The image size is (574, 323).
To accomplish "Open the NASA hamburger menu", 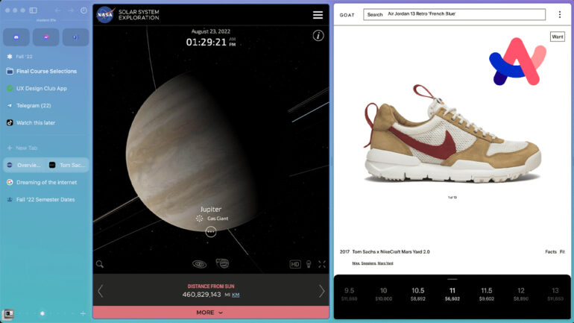I will (318, 15).
